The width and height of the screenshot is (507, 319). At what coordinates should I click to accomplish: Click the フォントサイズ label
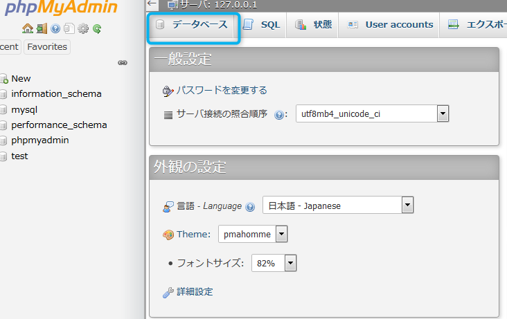[210, 263]
